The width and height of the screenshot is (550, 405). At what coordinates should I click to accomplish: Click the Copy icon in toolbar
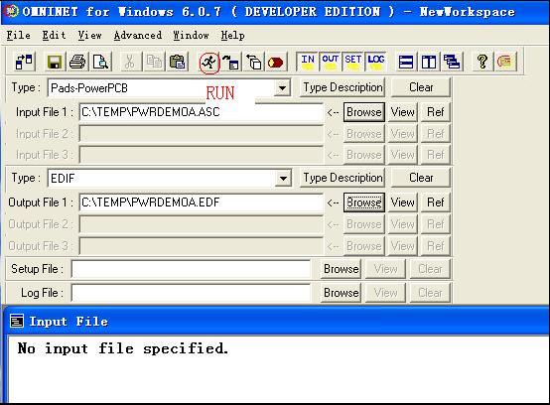pos(154,63)
